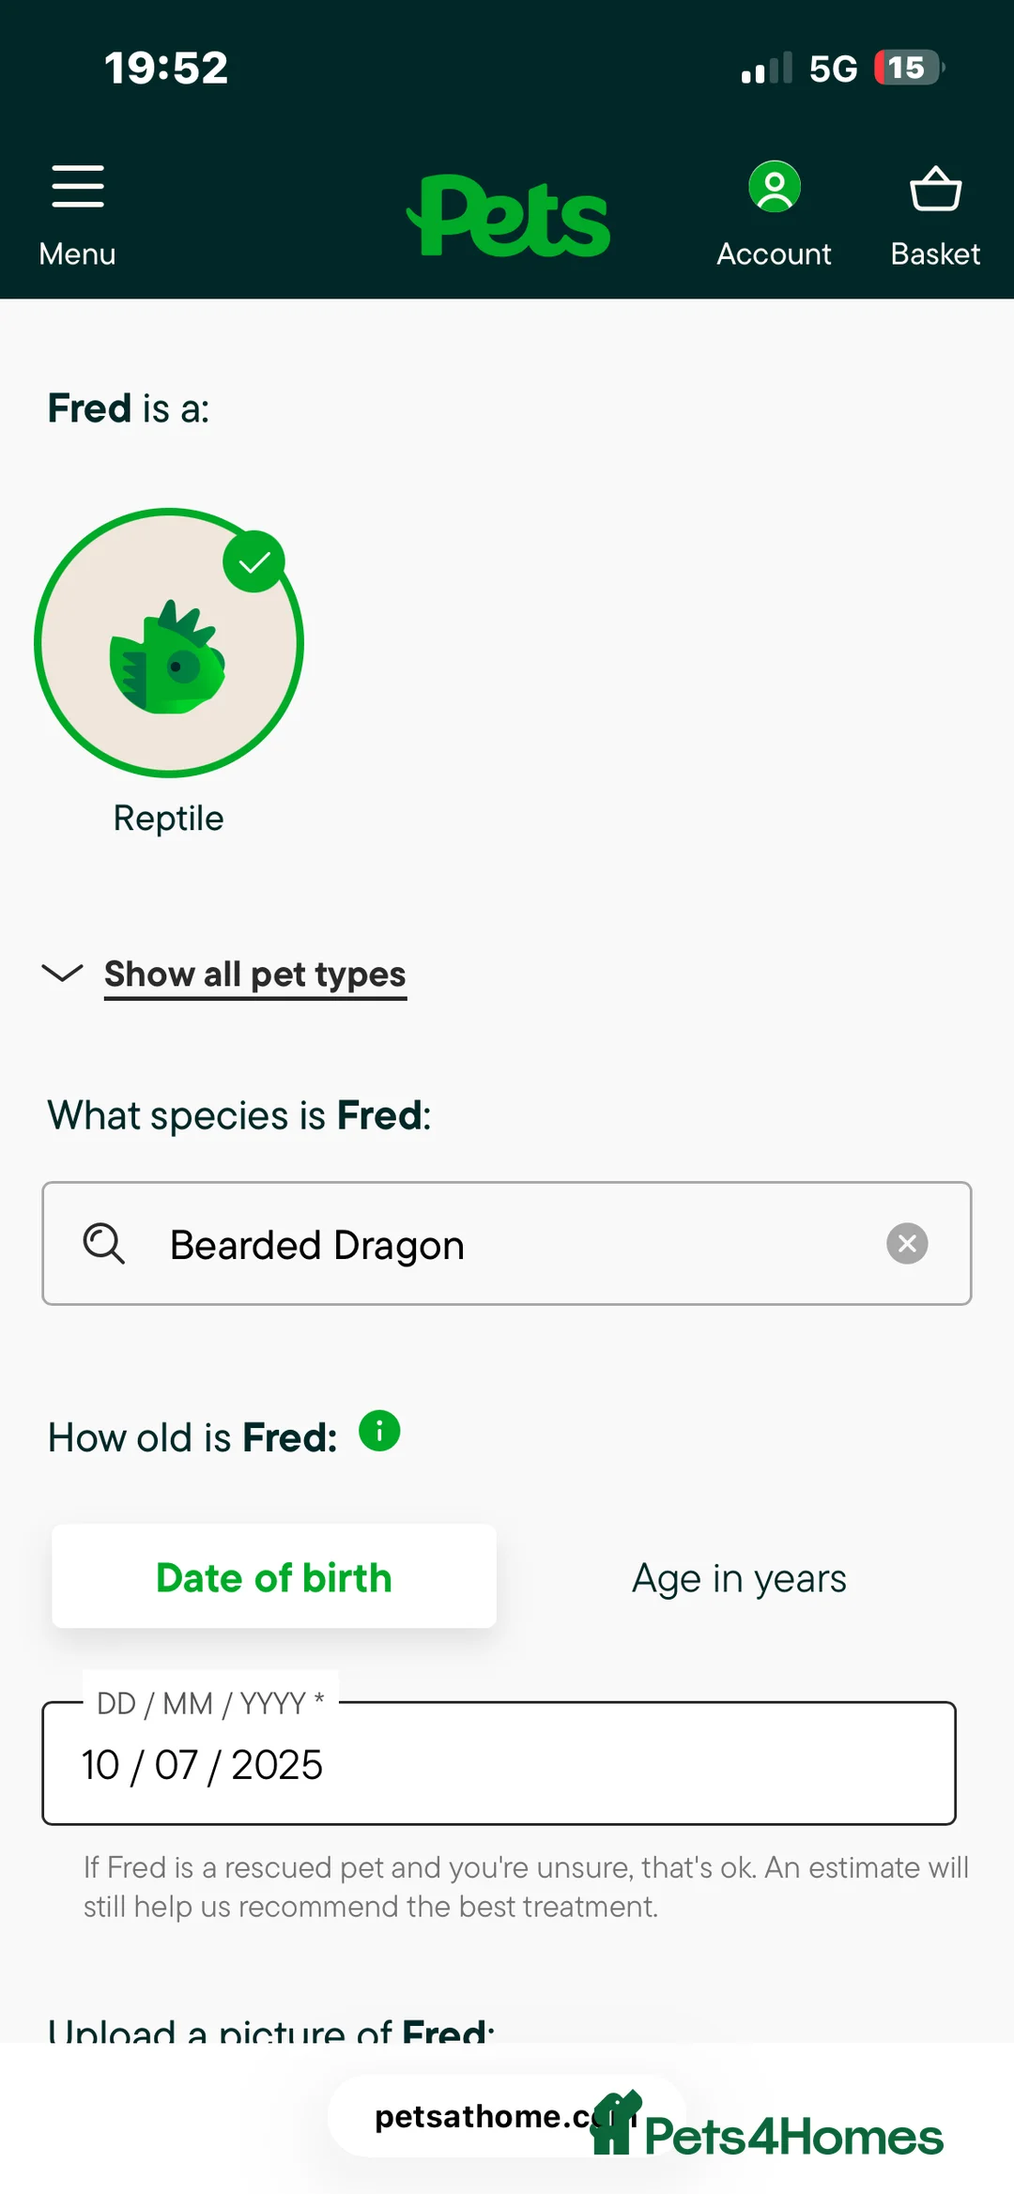Open the hamburger Menu icon
This screenshot has width=1014, height=2194.
pyautogui.click(x=78, y=186)
